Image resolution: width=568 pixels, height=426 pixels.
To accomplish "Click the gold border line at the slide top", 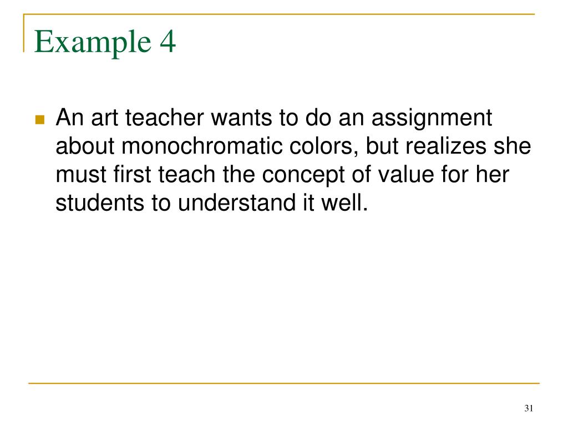I will click(x=279, y=14).
